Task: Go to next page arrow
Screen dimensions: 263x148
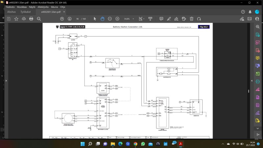Action: pyautogui.click(x=70, y=19)
